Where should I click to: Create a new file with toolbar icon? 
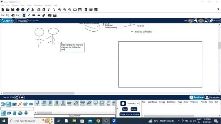pos(3,10)
